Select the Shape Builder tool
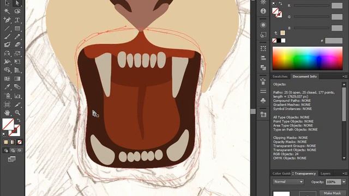349x196 pixels. [7, 70]
